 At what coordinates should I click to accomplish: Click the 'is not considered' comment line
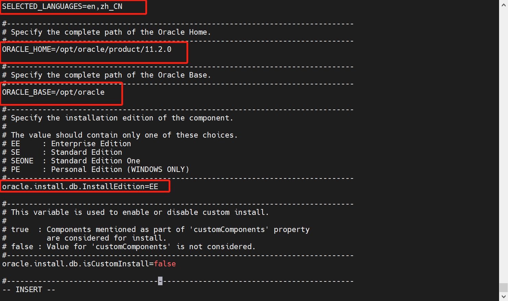click(x=129, y=247)
